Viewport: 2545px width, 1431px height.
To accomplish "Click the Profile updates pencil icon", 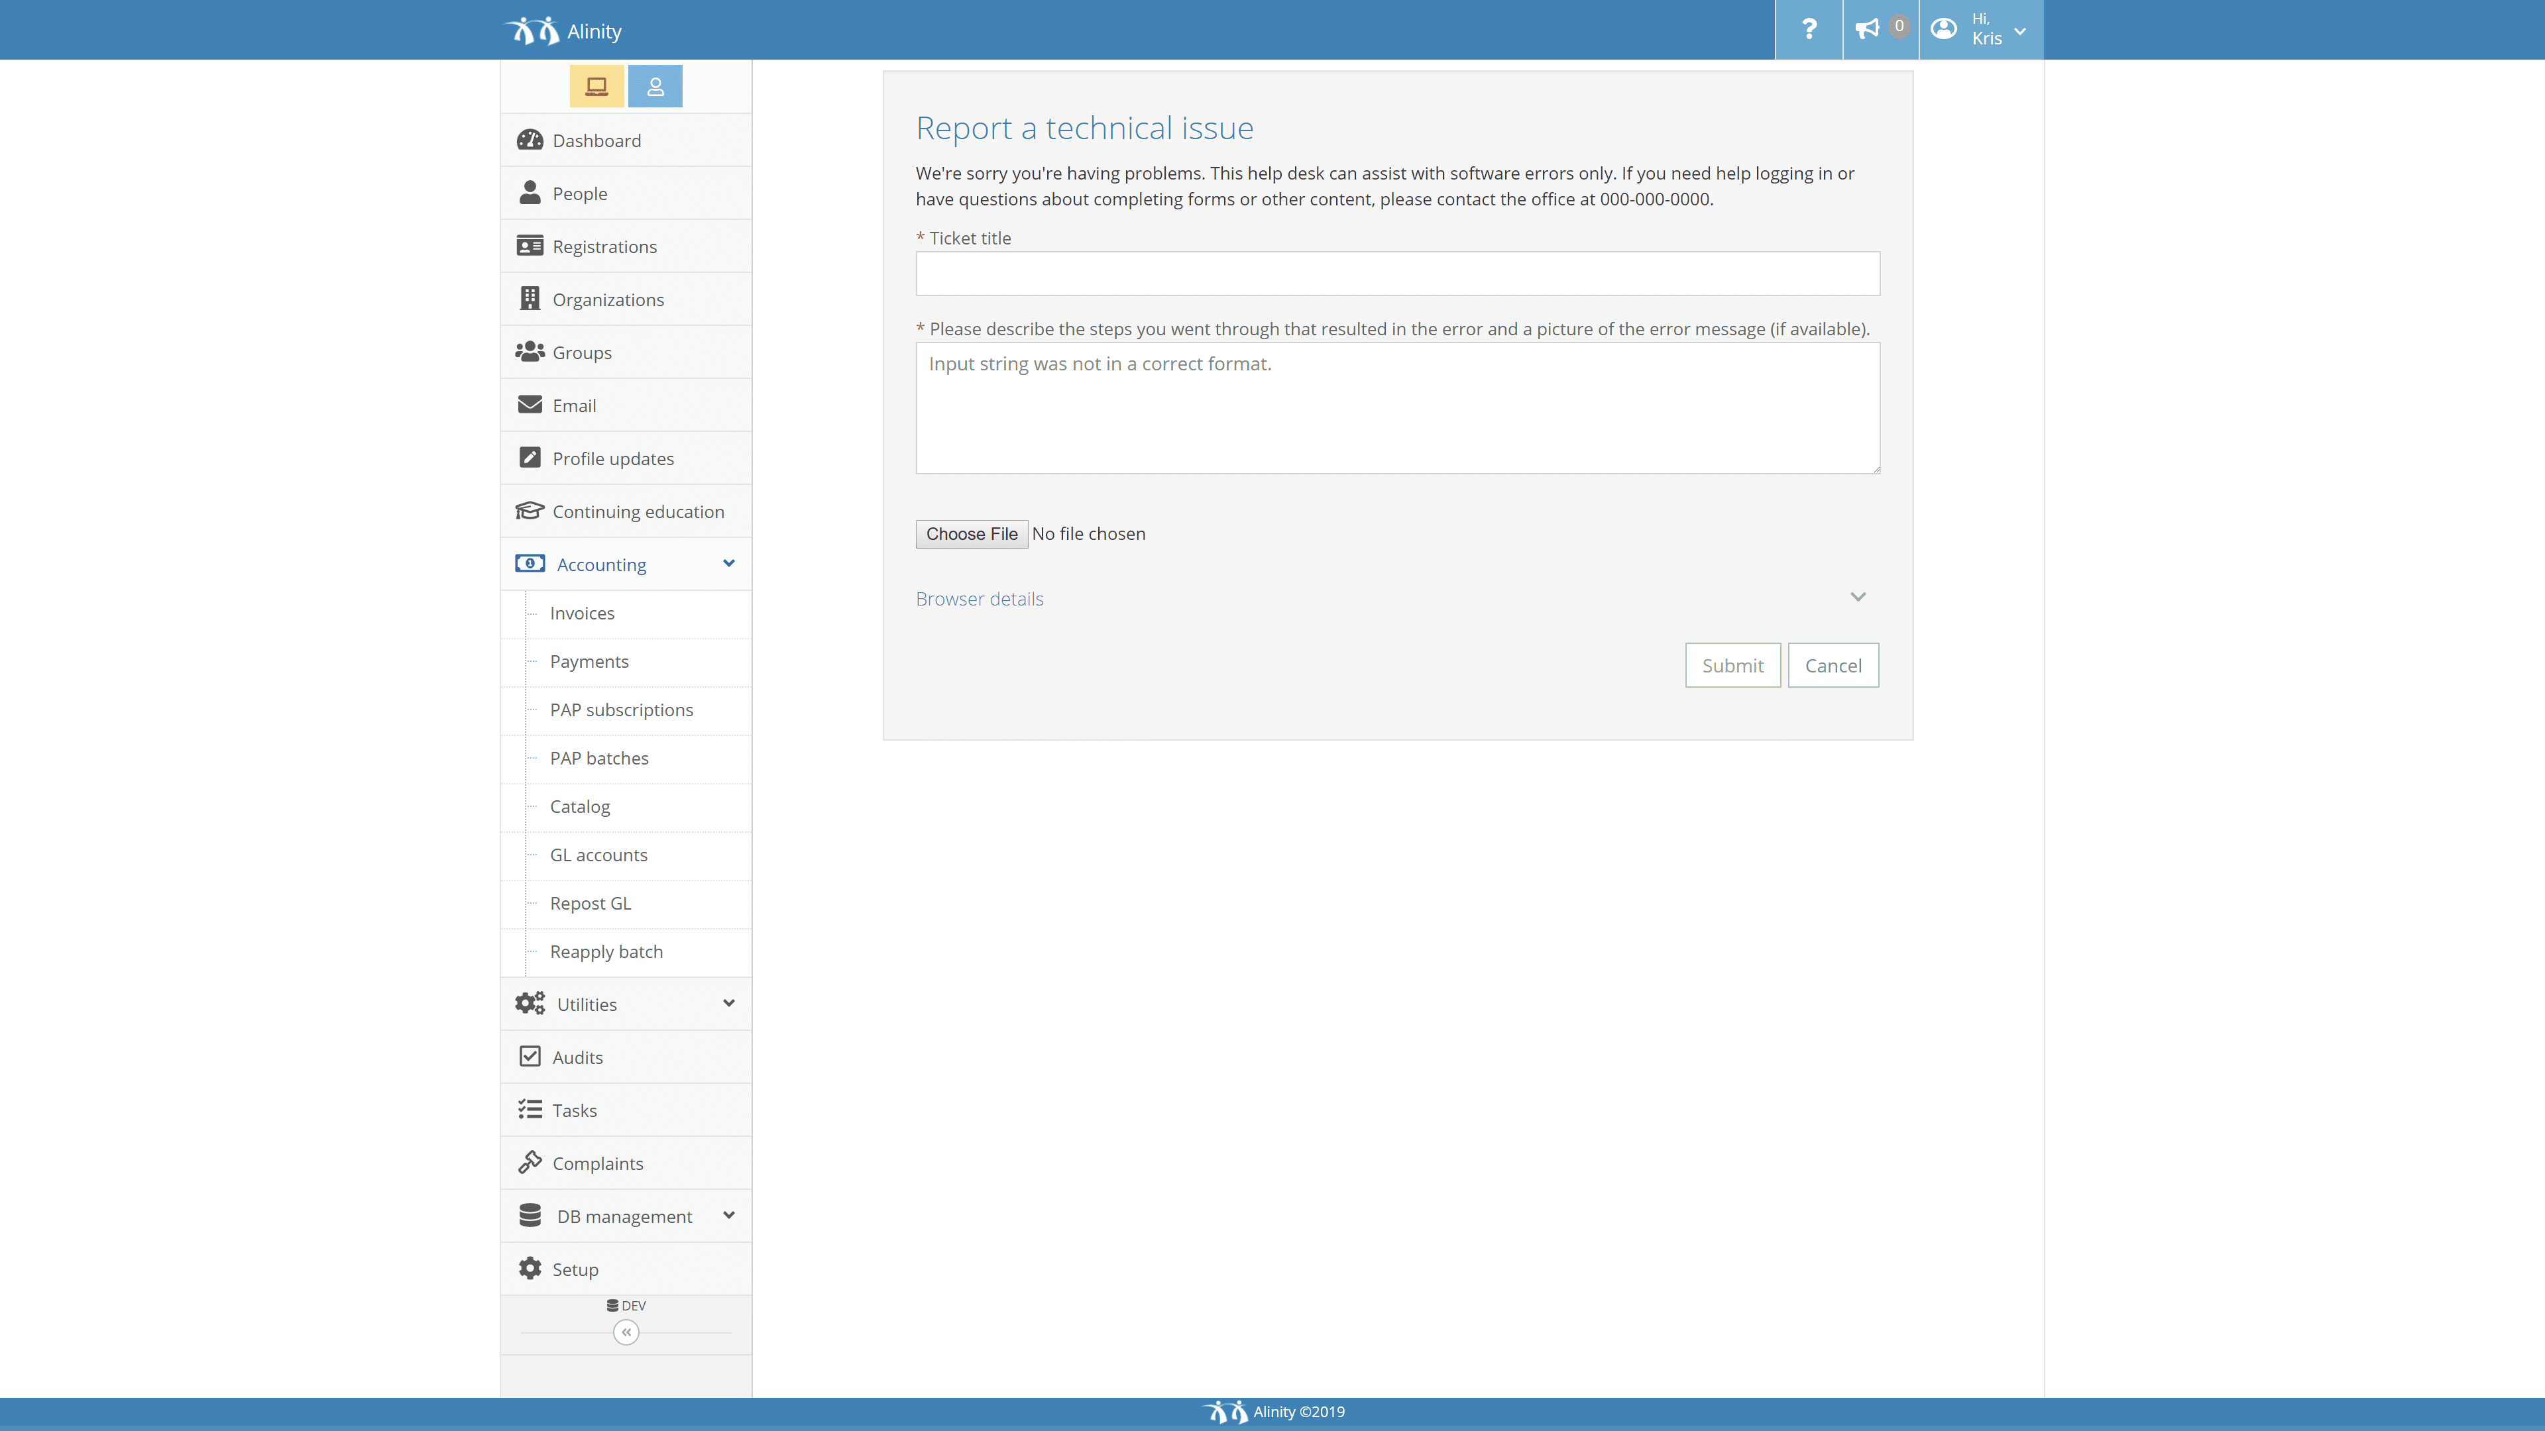I will [530, 457].
